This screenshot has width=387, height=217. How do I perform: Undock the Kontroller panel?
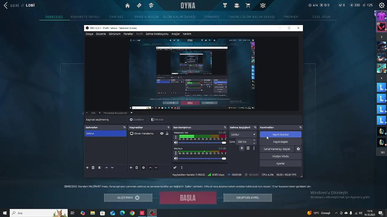[x=300, y=127]
